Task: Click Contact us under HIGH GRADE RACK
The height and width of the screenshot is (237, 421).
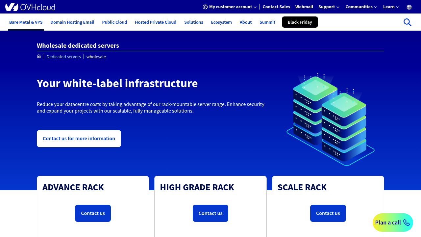Action: [x=210, y=213]
